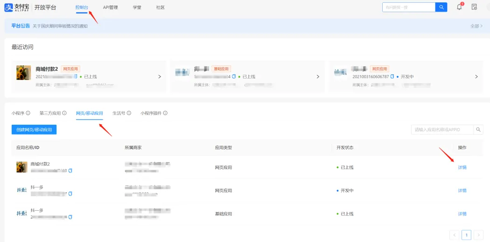Click info icon next to 生活号 tab
Image resolution: width=490 pixels, height=242 pixels.
click(129, 113)
